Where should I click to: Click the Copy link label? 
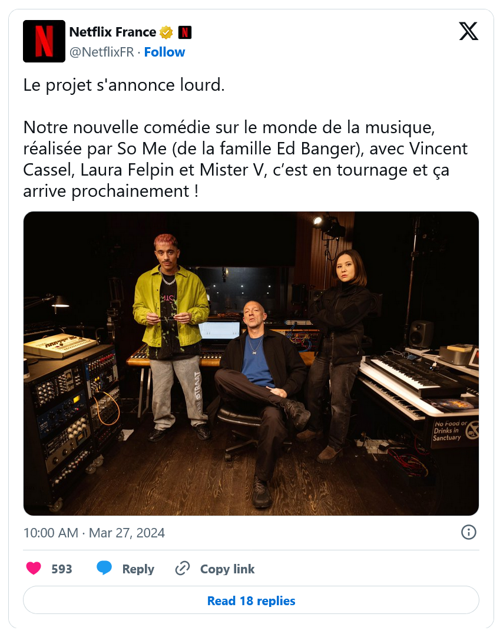(227, 569)
